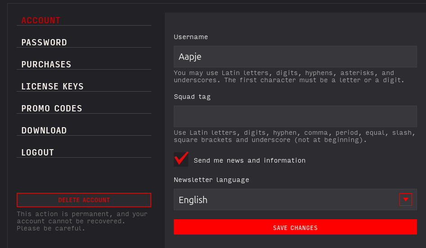Click Logout in the sidebar
Screen dimensions: 426x248
38,152
